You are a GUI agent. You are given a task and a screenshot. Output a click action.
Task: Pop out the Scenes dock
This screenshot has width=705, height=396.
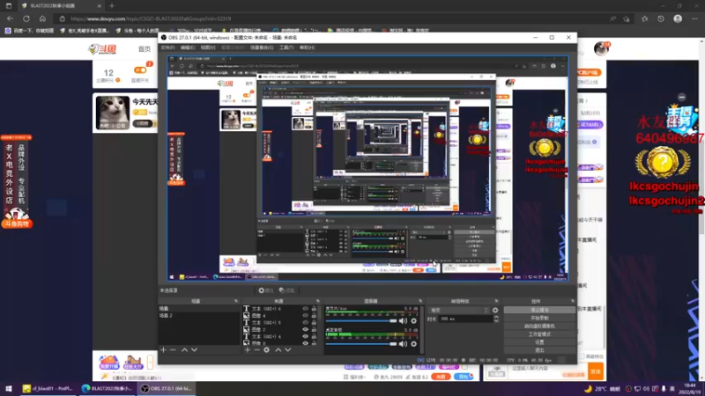[236, 301]
